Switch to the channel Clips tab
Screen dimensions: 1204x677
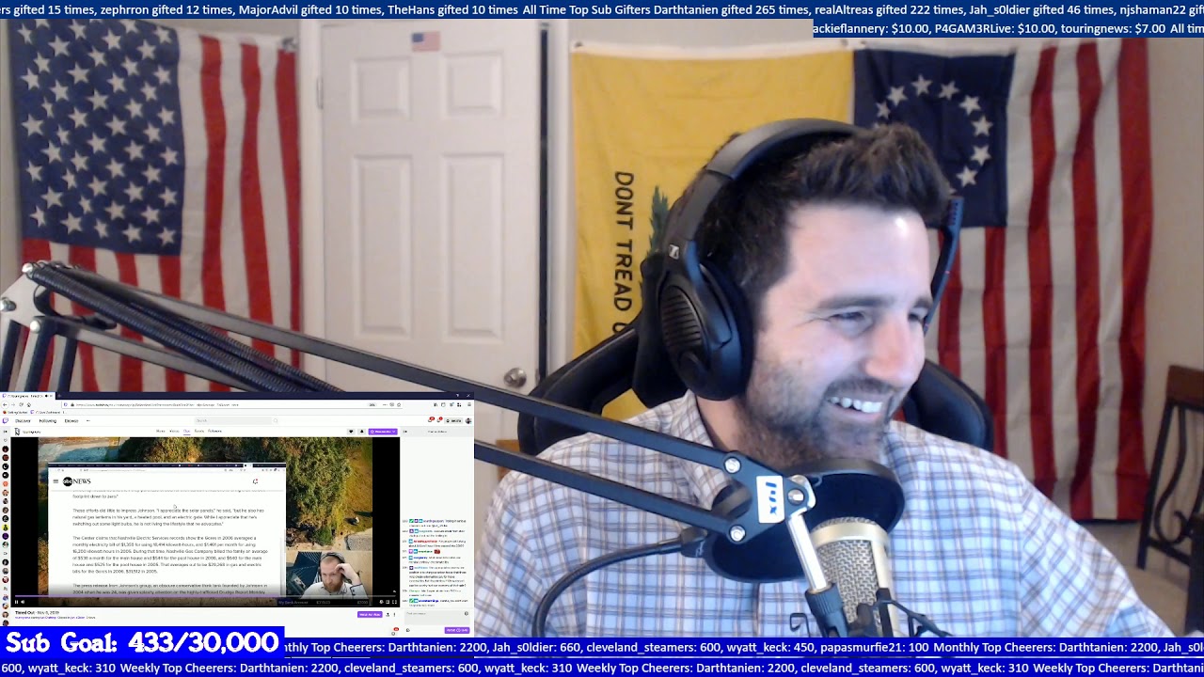point(186,432)
